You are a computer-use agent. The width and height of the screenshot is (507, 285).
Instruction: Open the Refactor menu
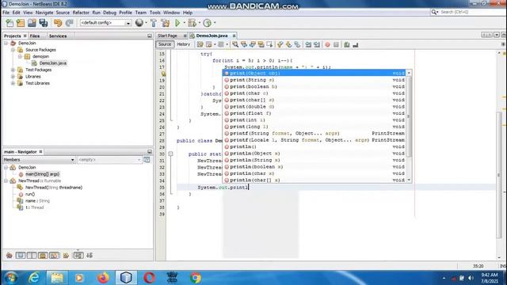point(81,13)
